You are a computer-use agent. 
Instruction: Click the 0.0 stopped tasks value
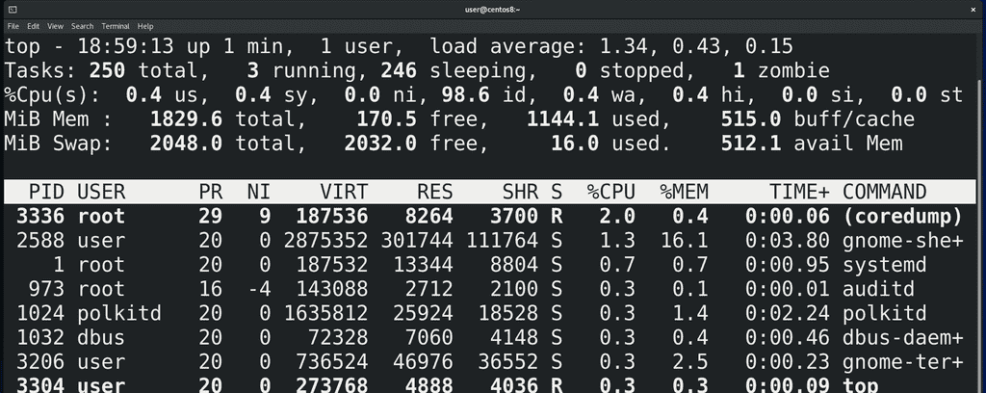pos(581,70)
